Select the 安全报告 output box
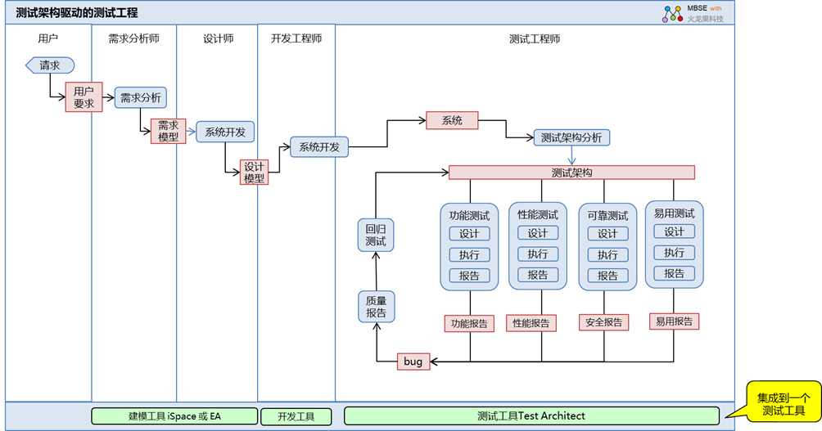Viewport: 822px width, 431px height. point(607,322)
